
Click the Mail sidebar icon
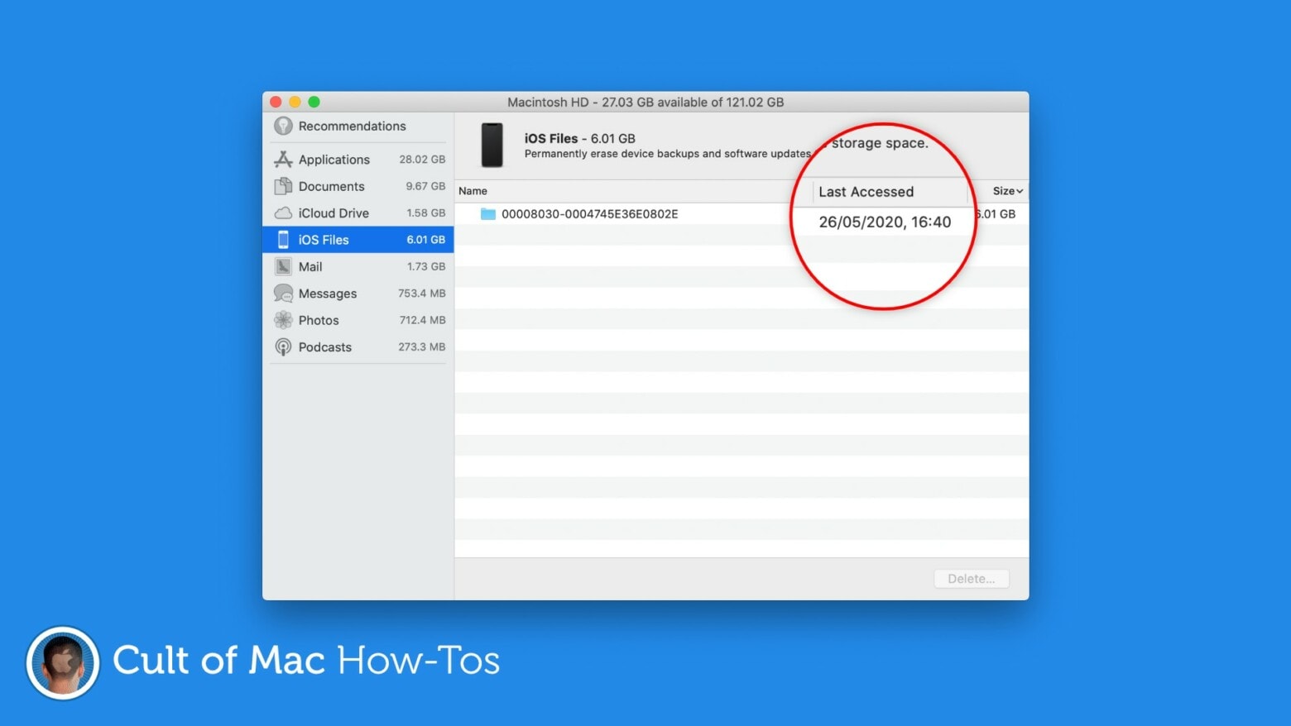[283, 266]
